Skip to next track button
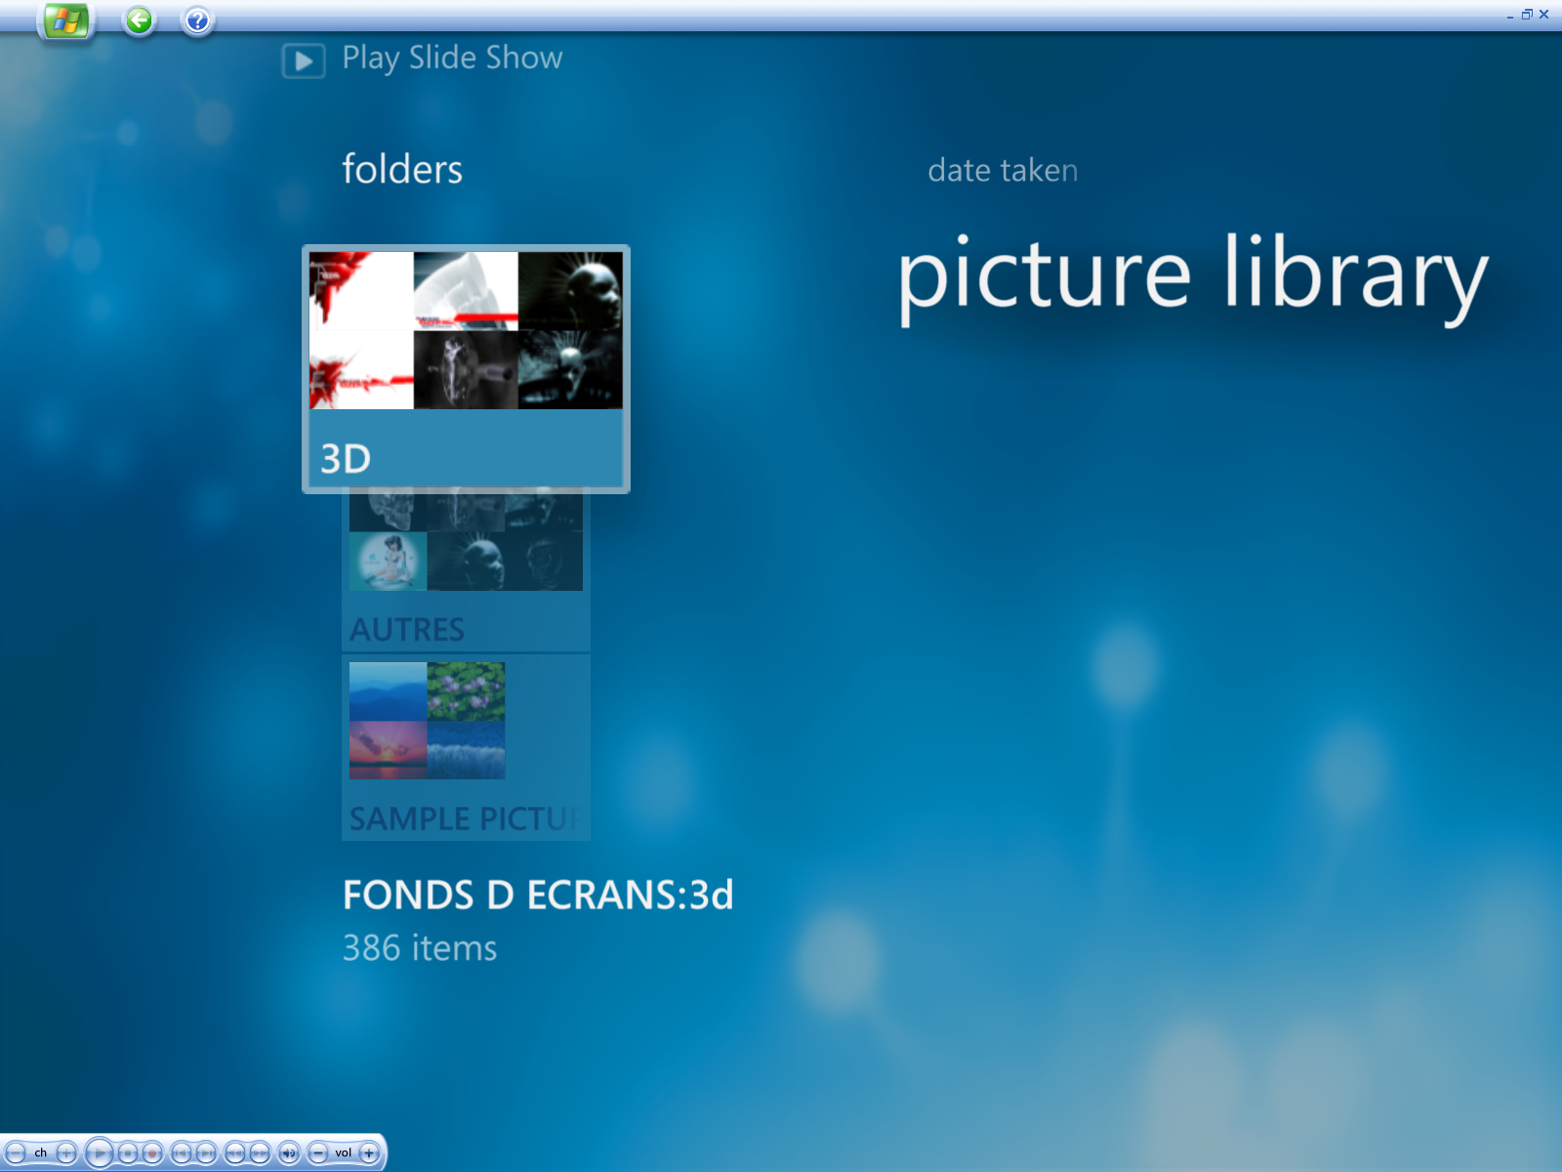 [206, 1153]
